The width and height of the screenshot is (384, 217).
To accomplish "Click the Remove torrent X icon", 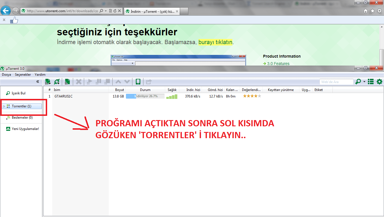I will pyautogui.click(x=79, y=82).
